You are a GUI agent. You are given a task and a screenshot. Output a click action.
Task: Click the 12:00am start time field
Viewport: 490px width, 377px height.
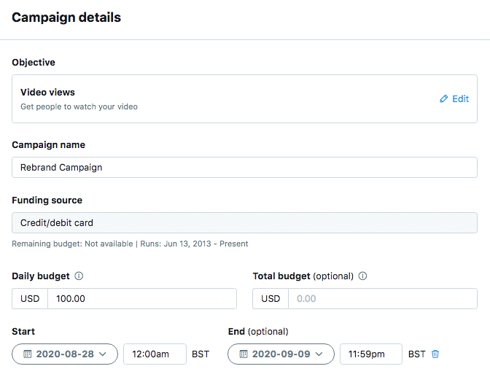[x=155, y=354]
